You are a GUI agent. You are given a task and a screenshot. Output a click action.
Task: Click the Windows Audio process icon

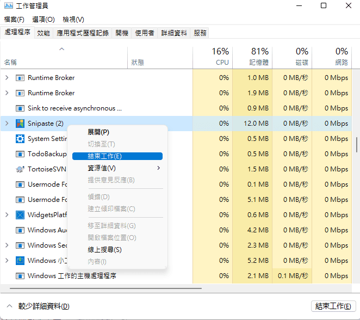(20, 230)
